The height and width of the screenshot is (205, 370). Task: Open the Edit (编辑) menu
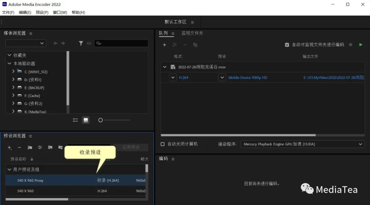(x=25, y=12)
